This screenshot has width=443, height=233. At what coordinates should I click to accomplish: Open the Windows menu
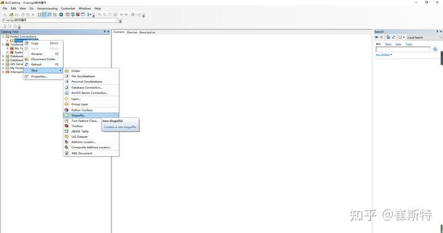pyautogui.click(x=85, y=9)
